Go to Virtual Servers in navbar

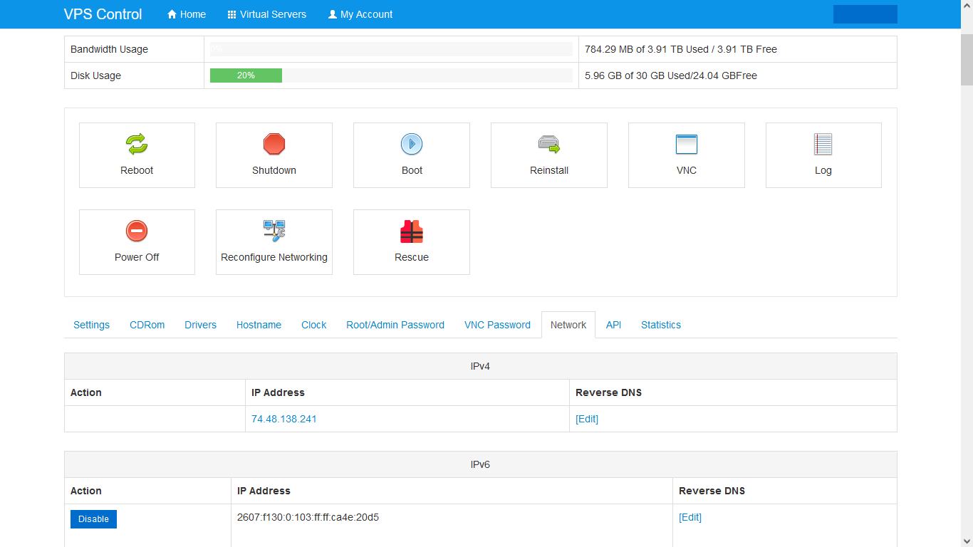pyautogui.click(x=266, y=14)
